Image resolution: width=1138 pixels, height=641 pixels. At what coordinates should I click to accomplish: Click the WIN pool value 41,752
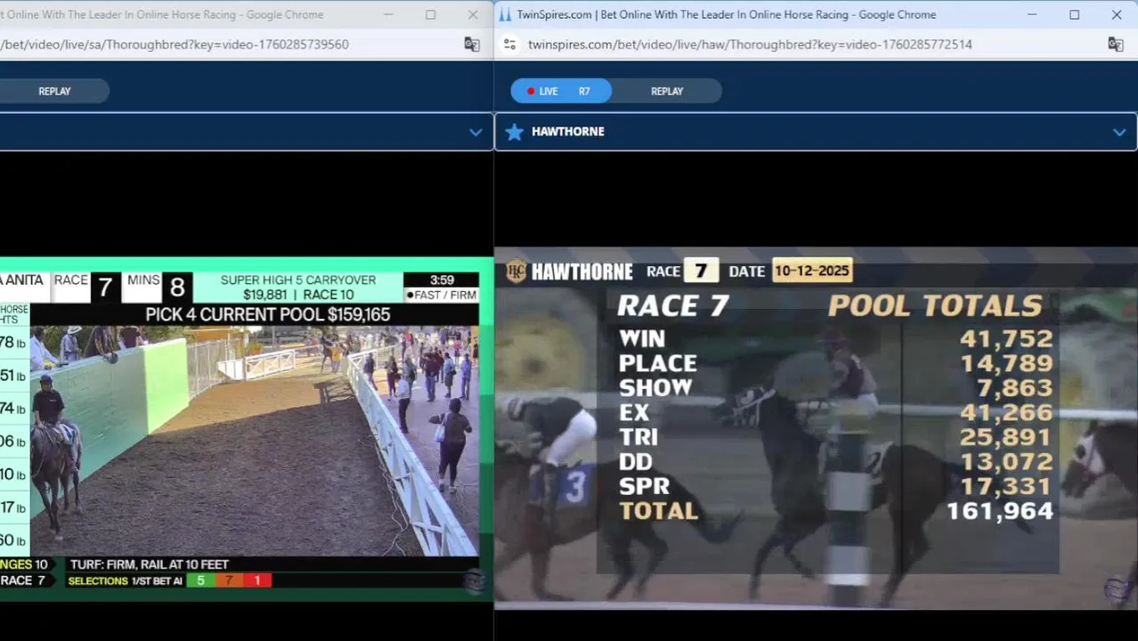click(1006, 339)
